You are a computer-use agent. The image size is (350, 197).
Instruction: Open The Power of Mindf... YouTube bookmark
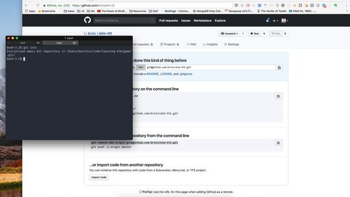coord(112,11)
